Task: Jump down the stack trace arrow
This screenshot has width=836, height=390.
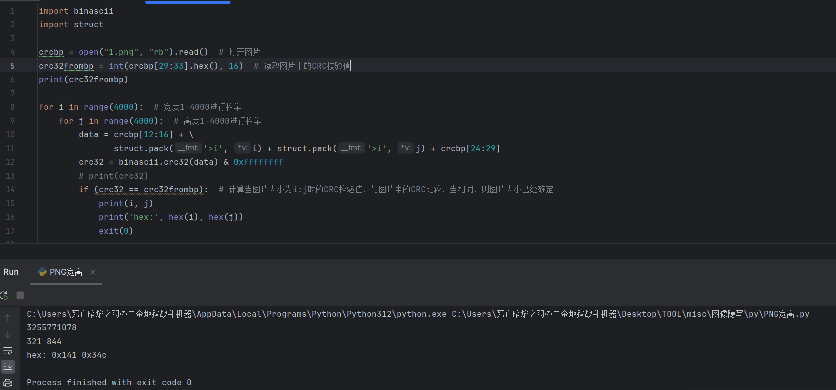Action: click(x=8, y=334)
